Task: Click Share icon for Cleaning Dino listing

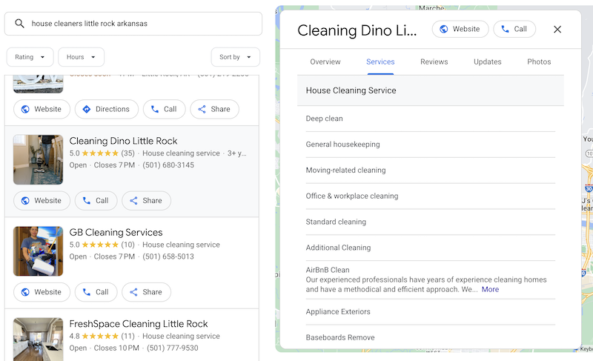Action: click(134, 201)
